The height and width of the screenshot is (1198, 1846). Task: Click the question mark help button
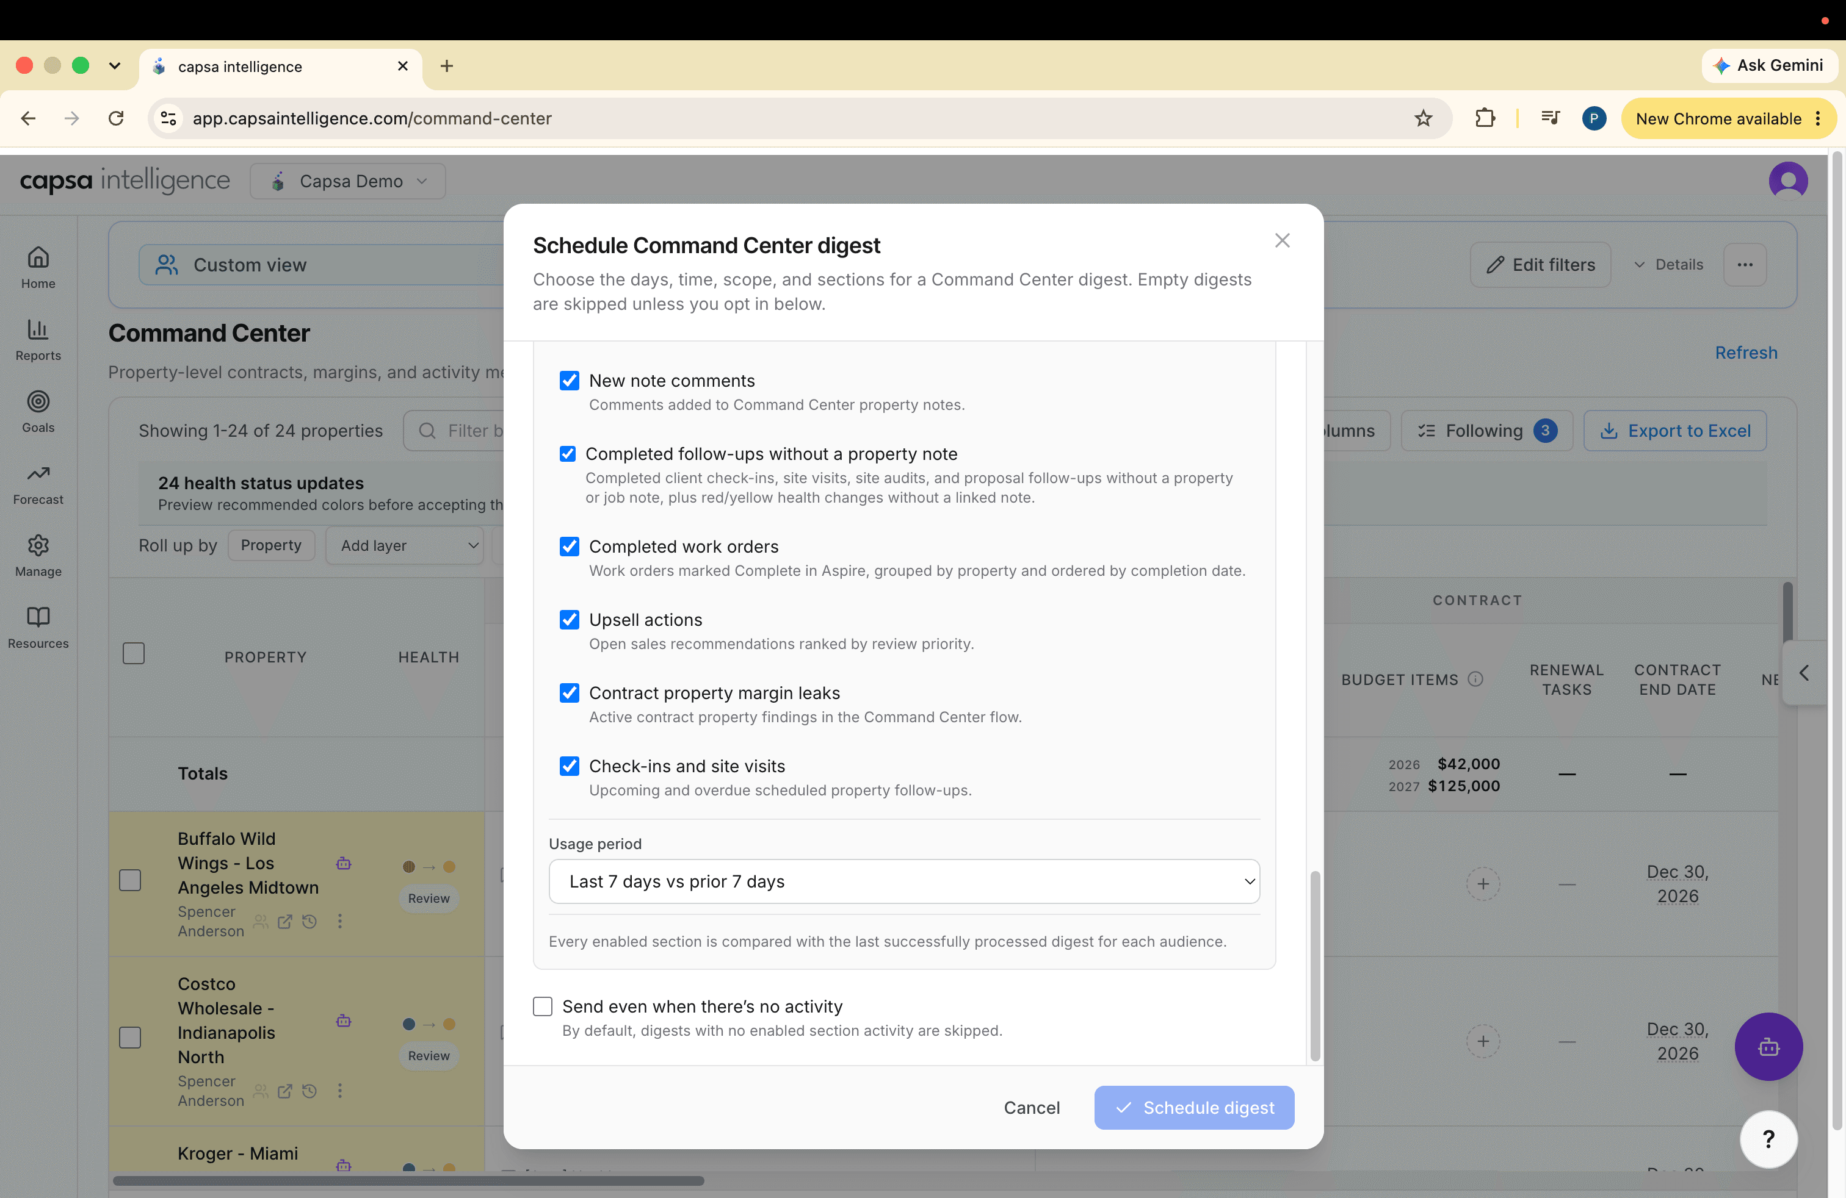(1768, 1138)
